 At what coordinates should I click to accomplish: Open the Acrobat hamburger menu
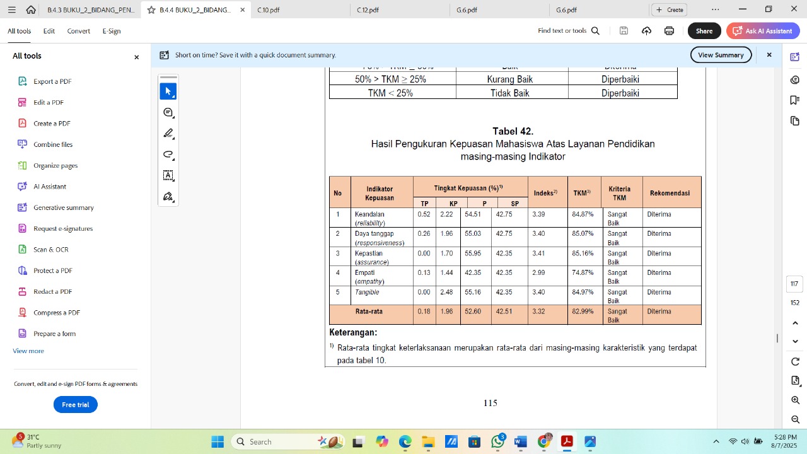[12, 9]
